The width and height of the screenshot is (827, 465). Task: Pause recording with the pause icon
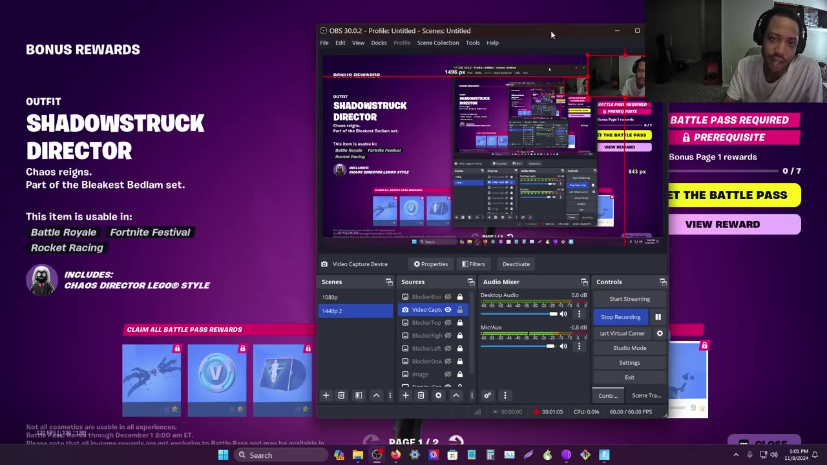(658, 317)
